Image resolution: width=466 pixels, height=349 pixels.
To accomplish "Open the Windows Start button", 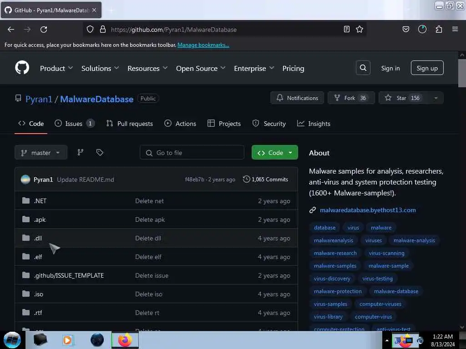I will tap(12, 340).
